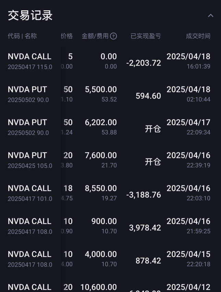Tap the -2,203.72 realized loss value

[x=144, y=63]
